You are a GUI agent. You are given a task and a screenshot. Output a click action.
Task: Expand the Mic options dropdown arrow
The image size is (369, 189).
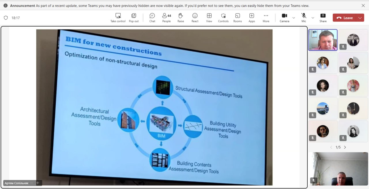pos(313,18)
